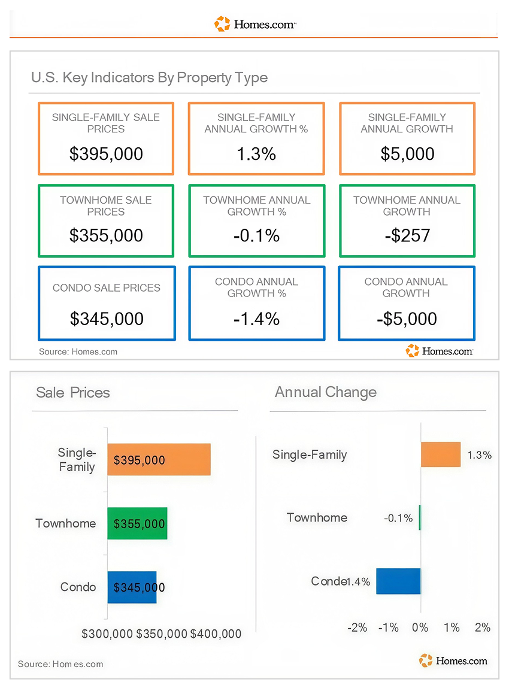Click the Annual Change chart heading
The width and height of the screenshot is (509, 691).
click(x=326, y=392)
